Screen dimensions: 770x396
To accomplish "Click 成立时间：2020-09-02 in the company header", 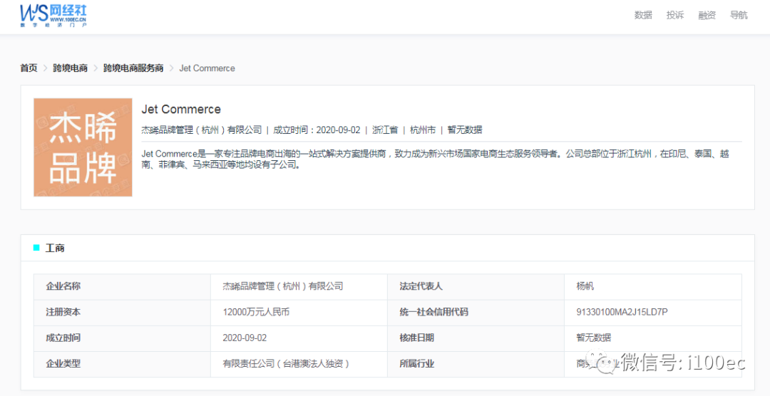I will [317, 130].
